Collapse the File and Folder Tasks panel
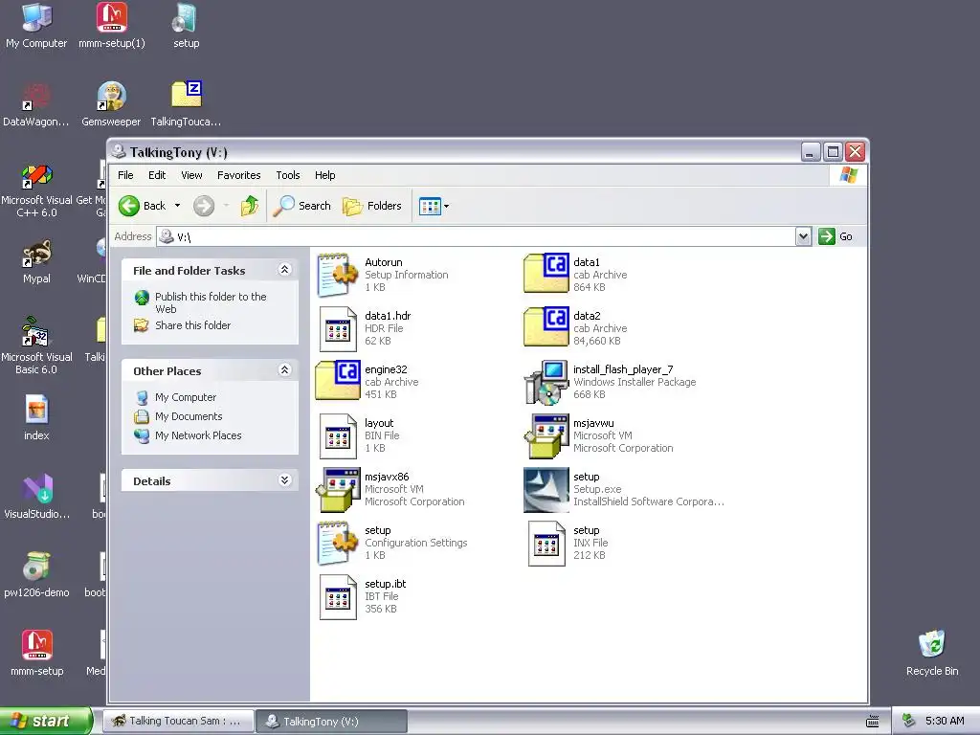 [x=284, y=269]
